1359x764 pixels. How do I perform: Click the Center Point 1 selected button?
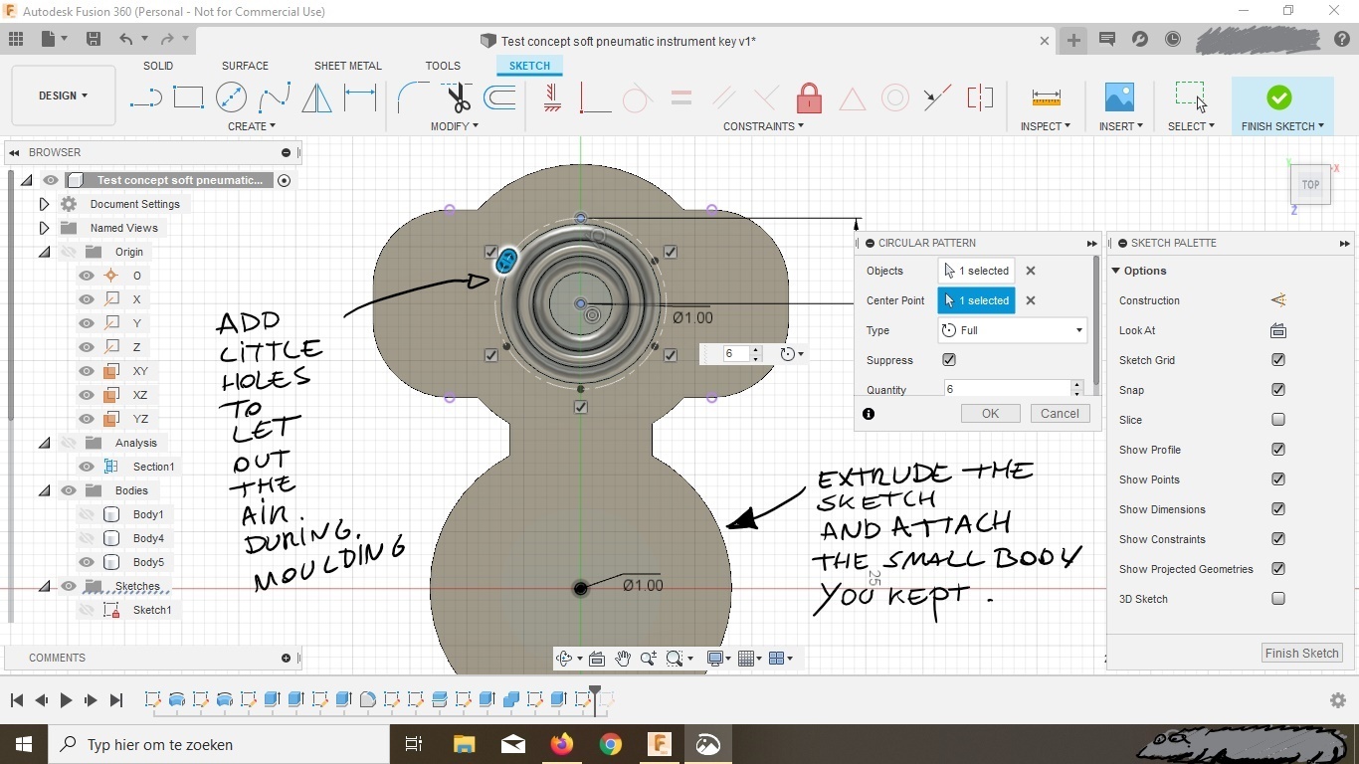977,300
